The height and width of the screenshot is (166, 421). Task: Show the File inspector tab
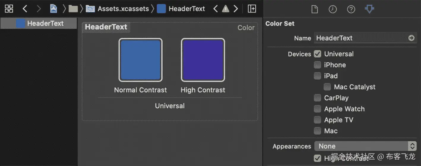(x=314, y=9)
